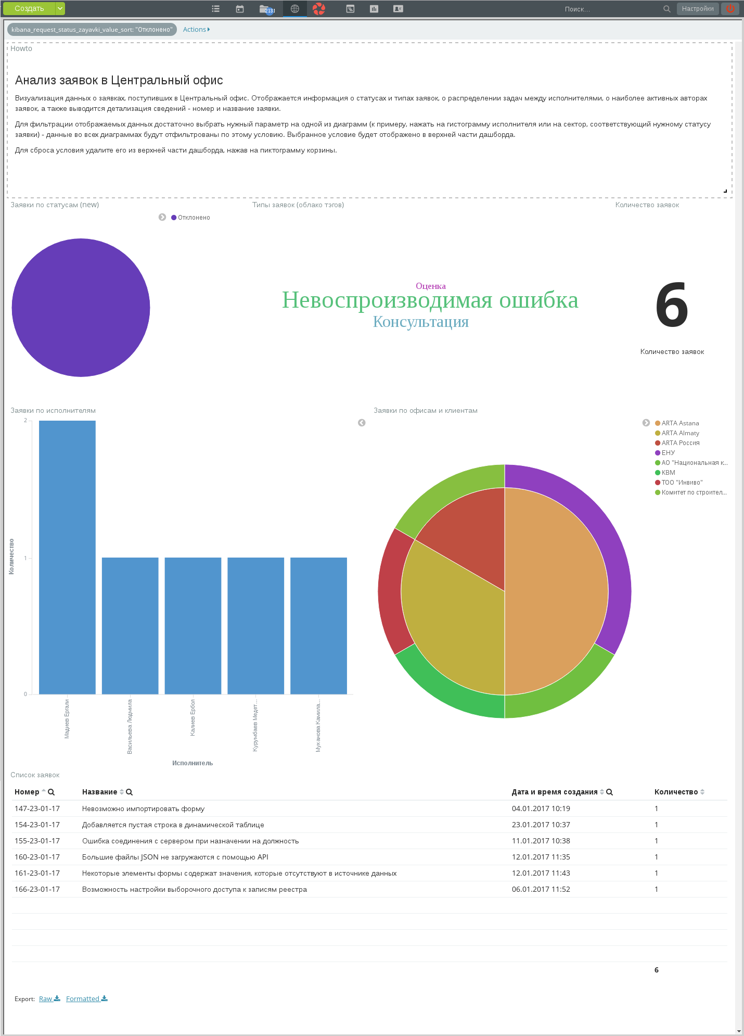This screenshot has width=744, height=1036.
Task: Sort table by Количество column arrows
Action: coord(702,792)
